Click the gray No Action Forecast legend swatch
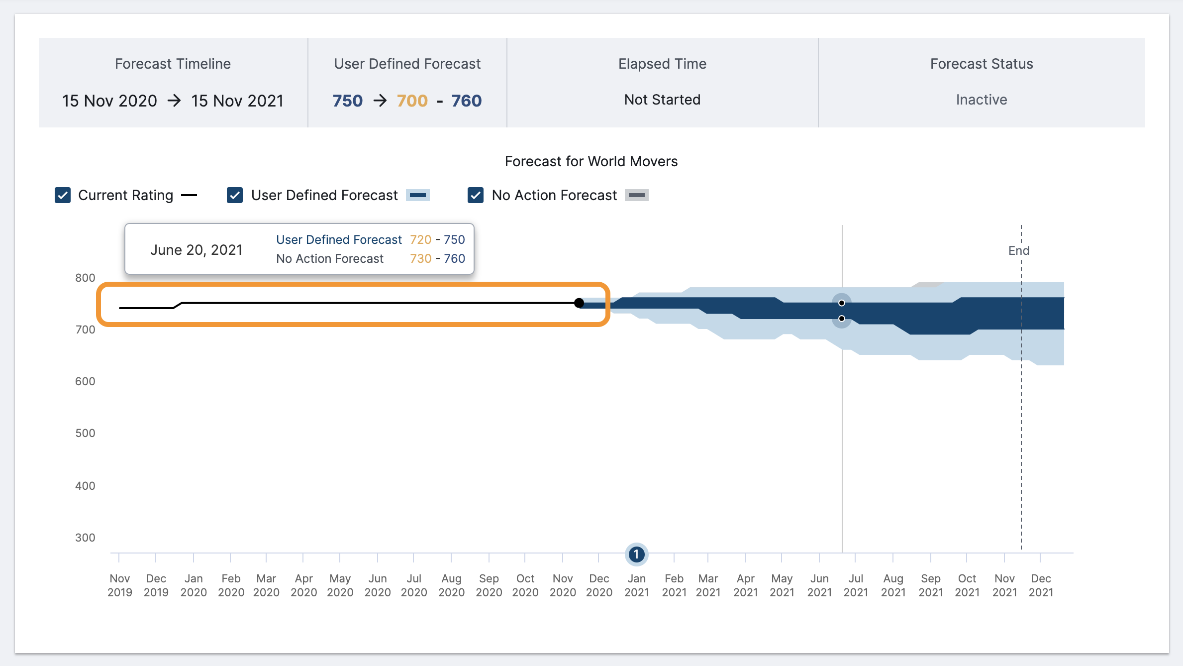This screenshot has height=666, width=1183. pyautogui.click(x=636, y=195)
